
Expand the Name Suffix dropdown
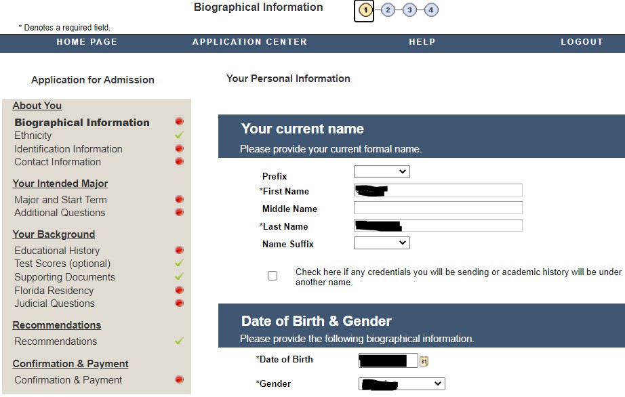pos(382,243)
